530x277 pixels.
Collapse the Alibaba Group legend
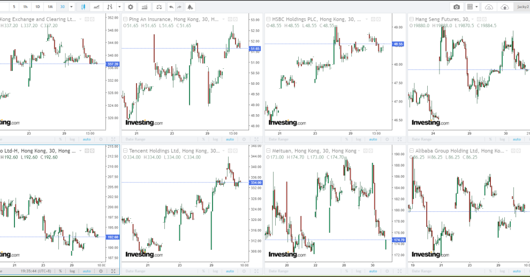411,151
